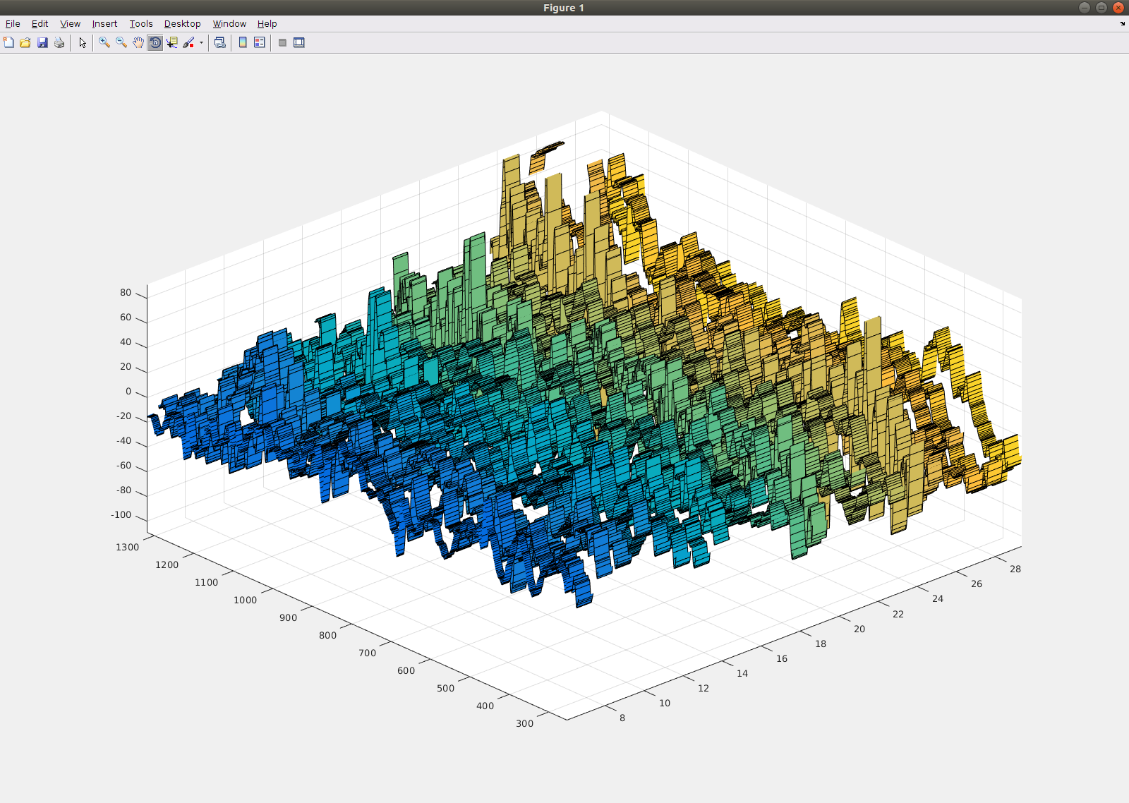Screen dimensions: 1129x803
Task: Click the axis tick label 8
Action: pyautogui.click(x=622, y=718)
